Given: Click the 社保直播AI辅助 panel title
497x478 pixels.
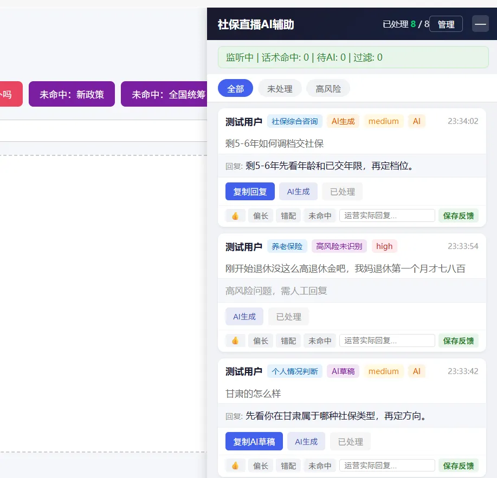Looking at the screenshot, I should point(256,24).
